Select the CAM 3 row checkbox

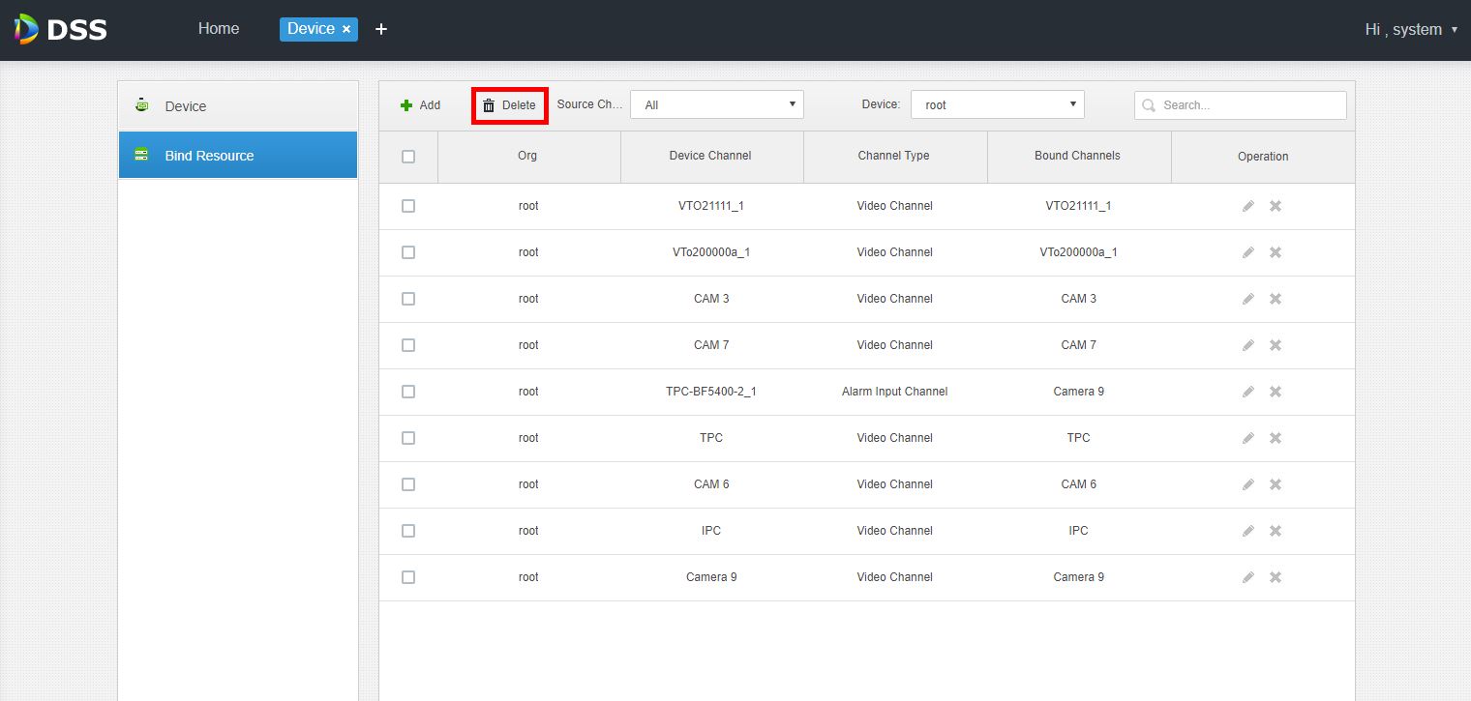point(408,299)
